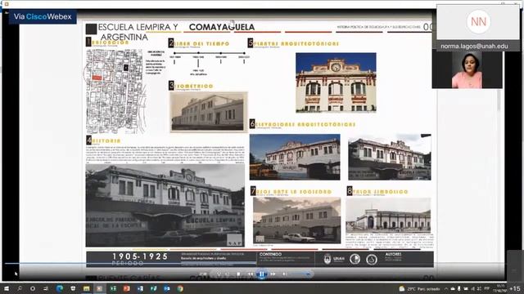
Task: Click the sepia isometric school photo
Action: [x=209, y=112]
